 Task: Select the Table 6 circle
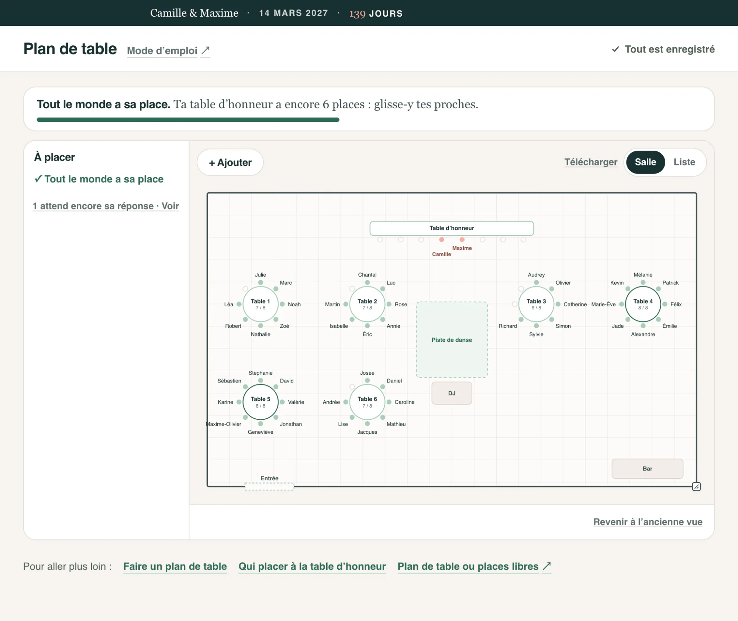[x=367, y=402]
